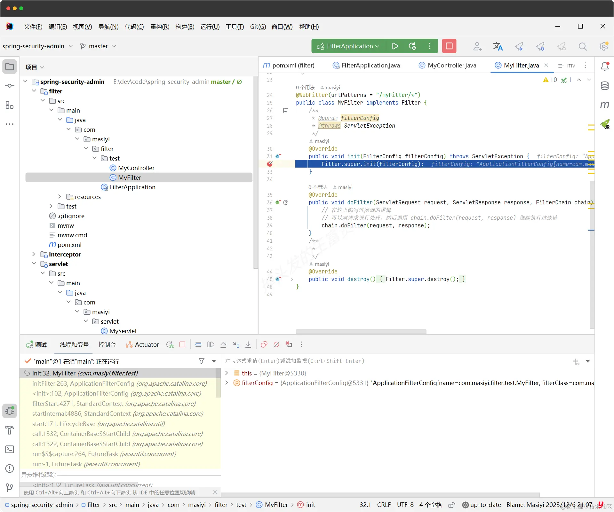The height and width of the screenshot is (512, 614).
Task: Open Code With Me user icon
Action: coord(477,46)
